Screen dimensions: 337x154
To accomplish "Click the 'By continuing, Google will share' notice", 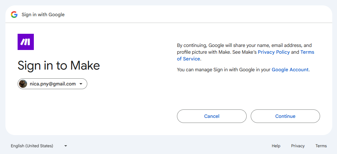I will point(245,52).
